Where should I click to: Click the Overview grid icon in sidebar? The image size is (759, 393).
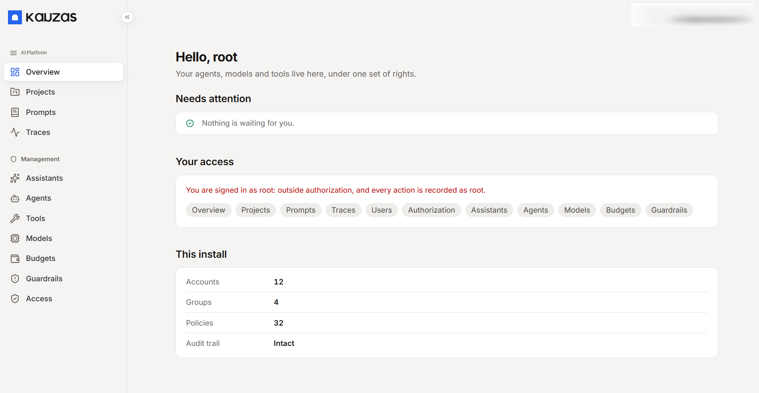[x=15, y=72]
